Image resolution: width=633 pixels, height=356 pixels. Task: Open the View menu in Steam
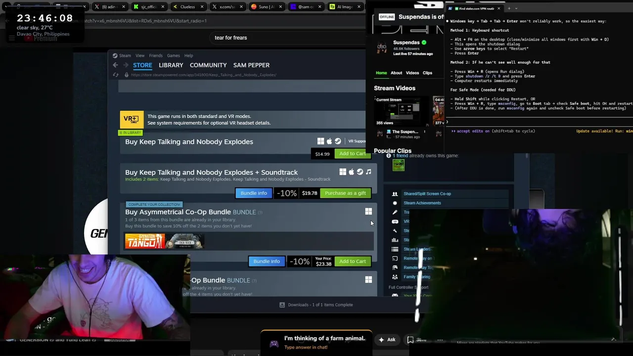pos(140,55)
